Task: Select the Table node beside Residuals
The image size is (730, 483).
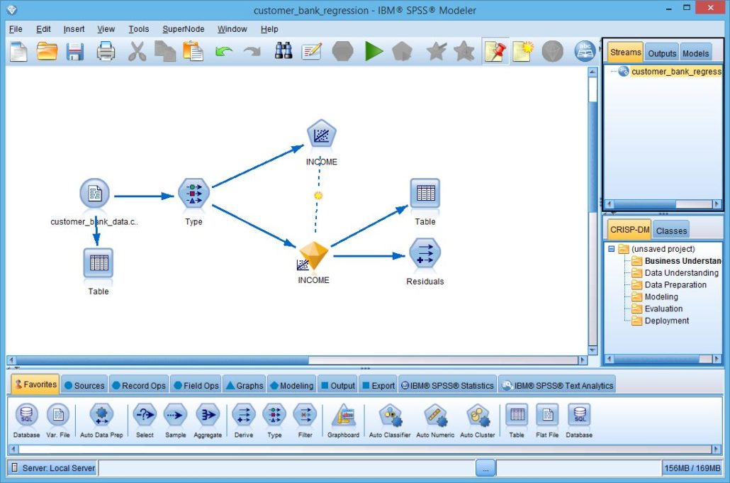Action: click(425, 194)
